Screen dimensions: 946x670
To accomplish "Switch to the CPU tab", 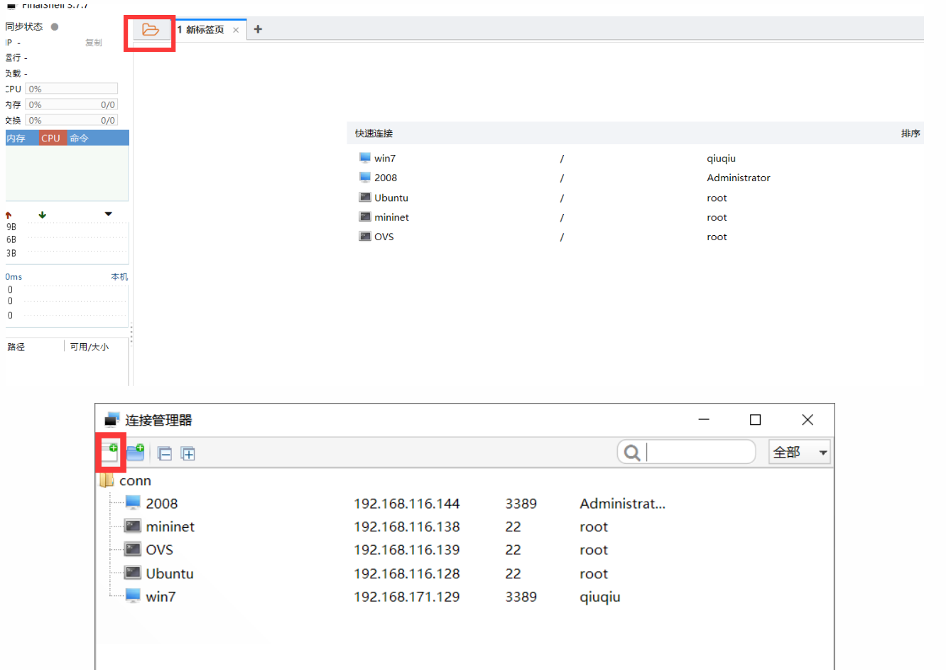I will 51,138.
